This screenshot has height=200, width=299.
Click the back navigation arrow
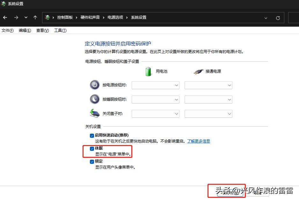click(x=5, y=17)
